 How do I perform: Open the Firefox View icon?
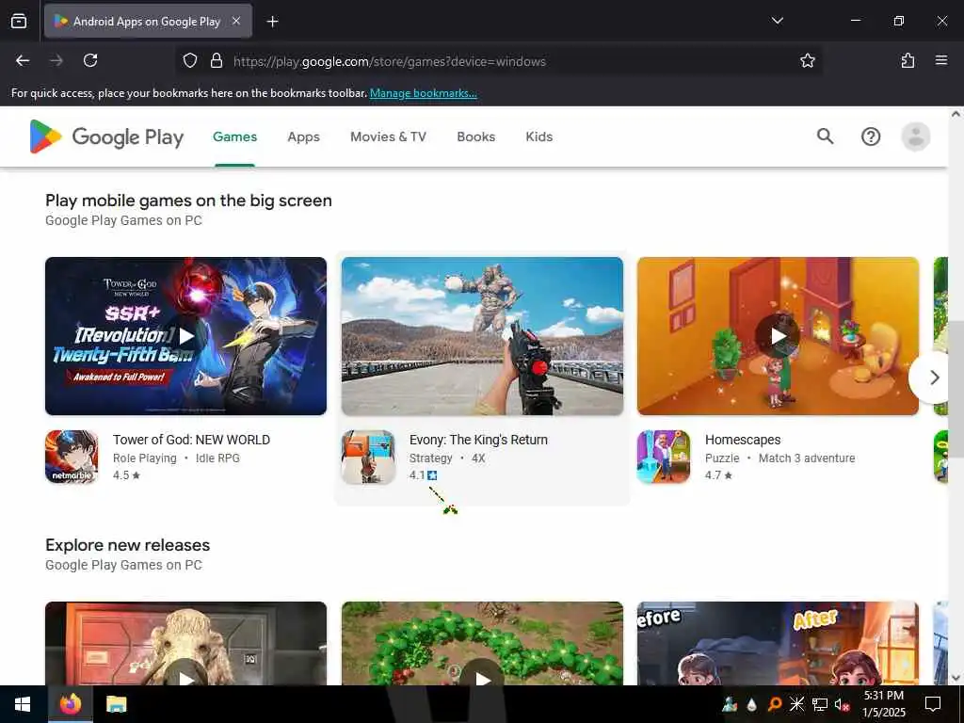(19, 21)
